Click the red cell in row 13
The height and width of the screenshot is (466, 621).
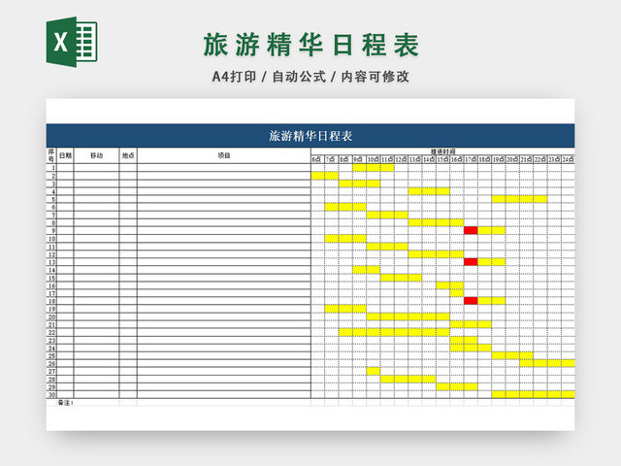pyautogui.click(x=471, y=262)
